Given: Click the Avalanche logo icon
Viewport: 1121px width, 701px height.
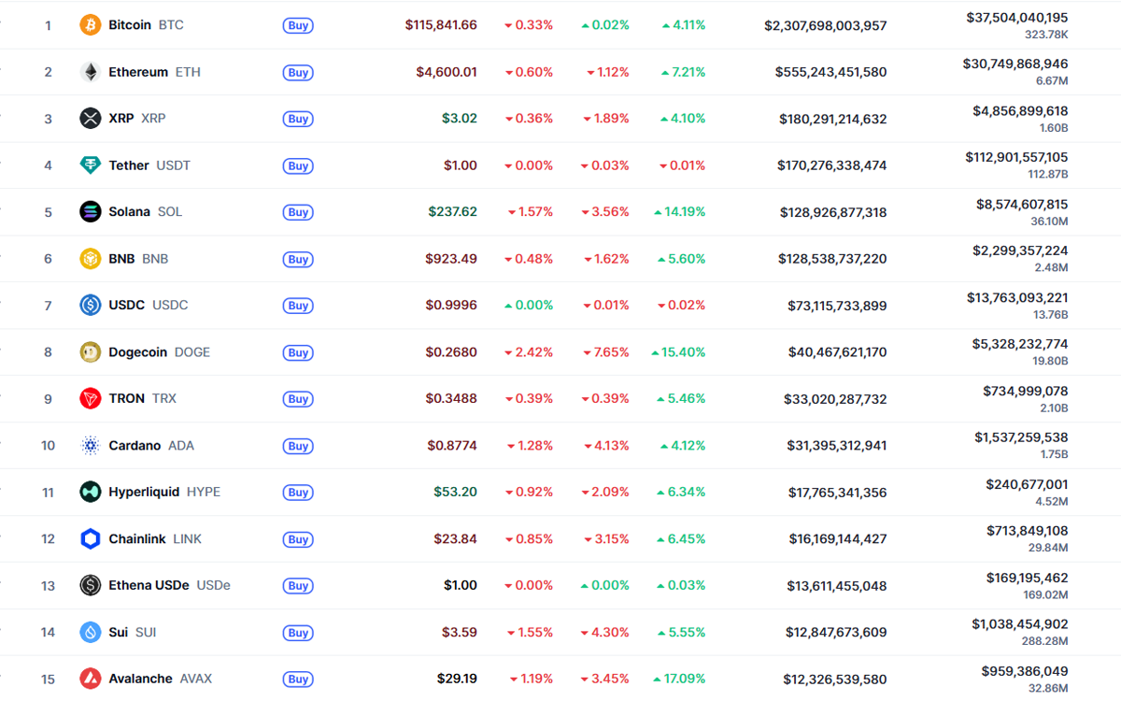Looking at the screenshot, I should click(89, 679).
